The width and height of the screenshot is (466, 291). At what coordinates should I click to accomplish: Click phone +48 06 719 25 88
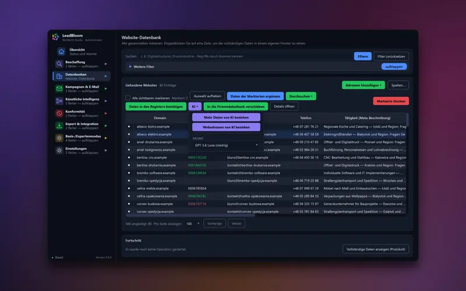[305, 180]
